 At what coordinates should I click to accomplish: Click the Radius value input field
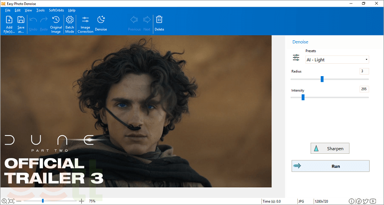(364, 71)
